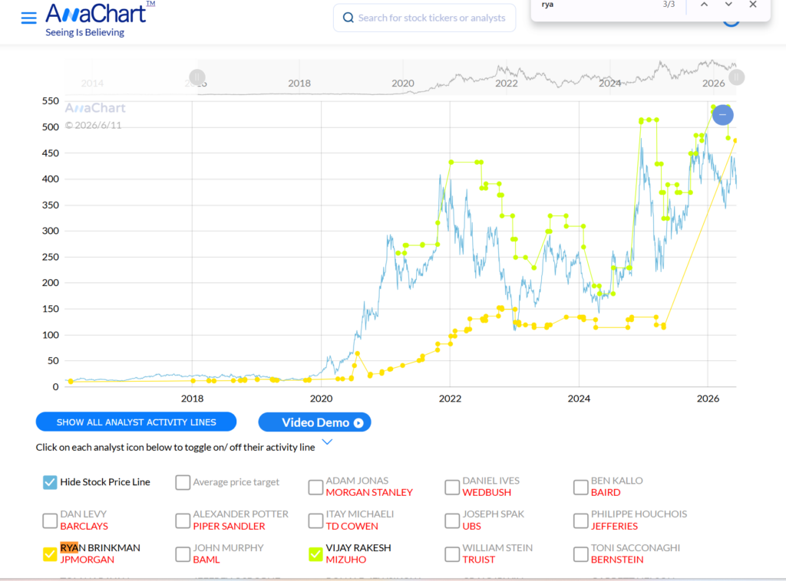Viewport: 786px width, 581px height.
Task: Search for stock tickers or analysts field
Action: tap(424, 18)
